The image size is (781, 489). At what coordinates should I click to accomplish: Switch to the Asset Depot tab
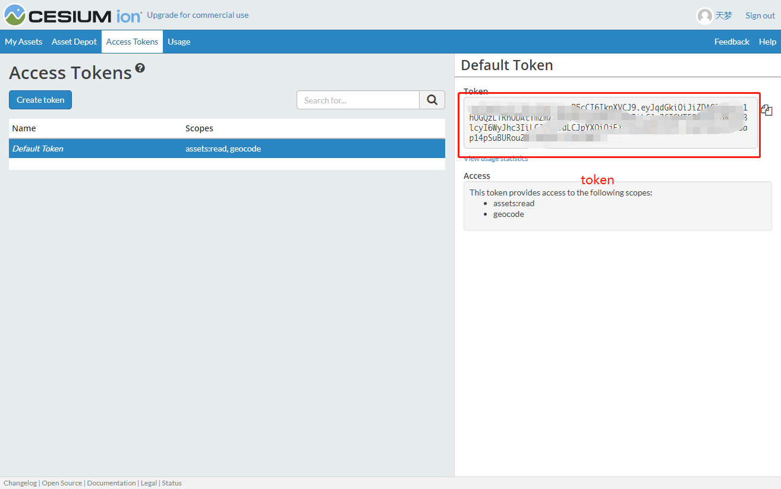[74, 42]
